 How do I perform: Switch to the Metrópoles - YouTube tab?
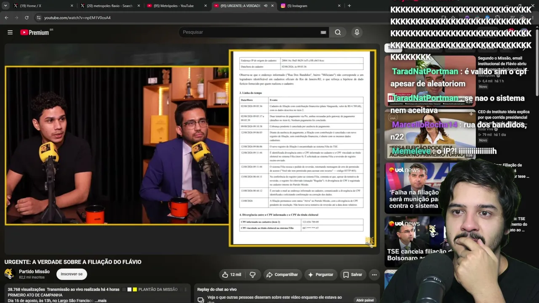point(176,6)
